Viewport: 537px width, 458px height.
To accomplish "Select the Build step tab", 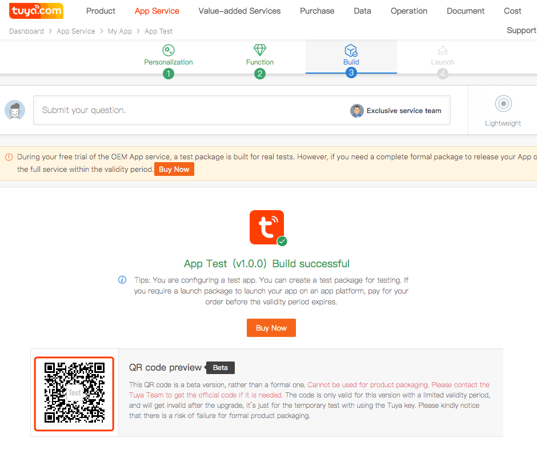I will 351,57.
